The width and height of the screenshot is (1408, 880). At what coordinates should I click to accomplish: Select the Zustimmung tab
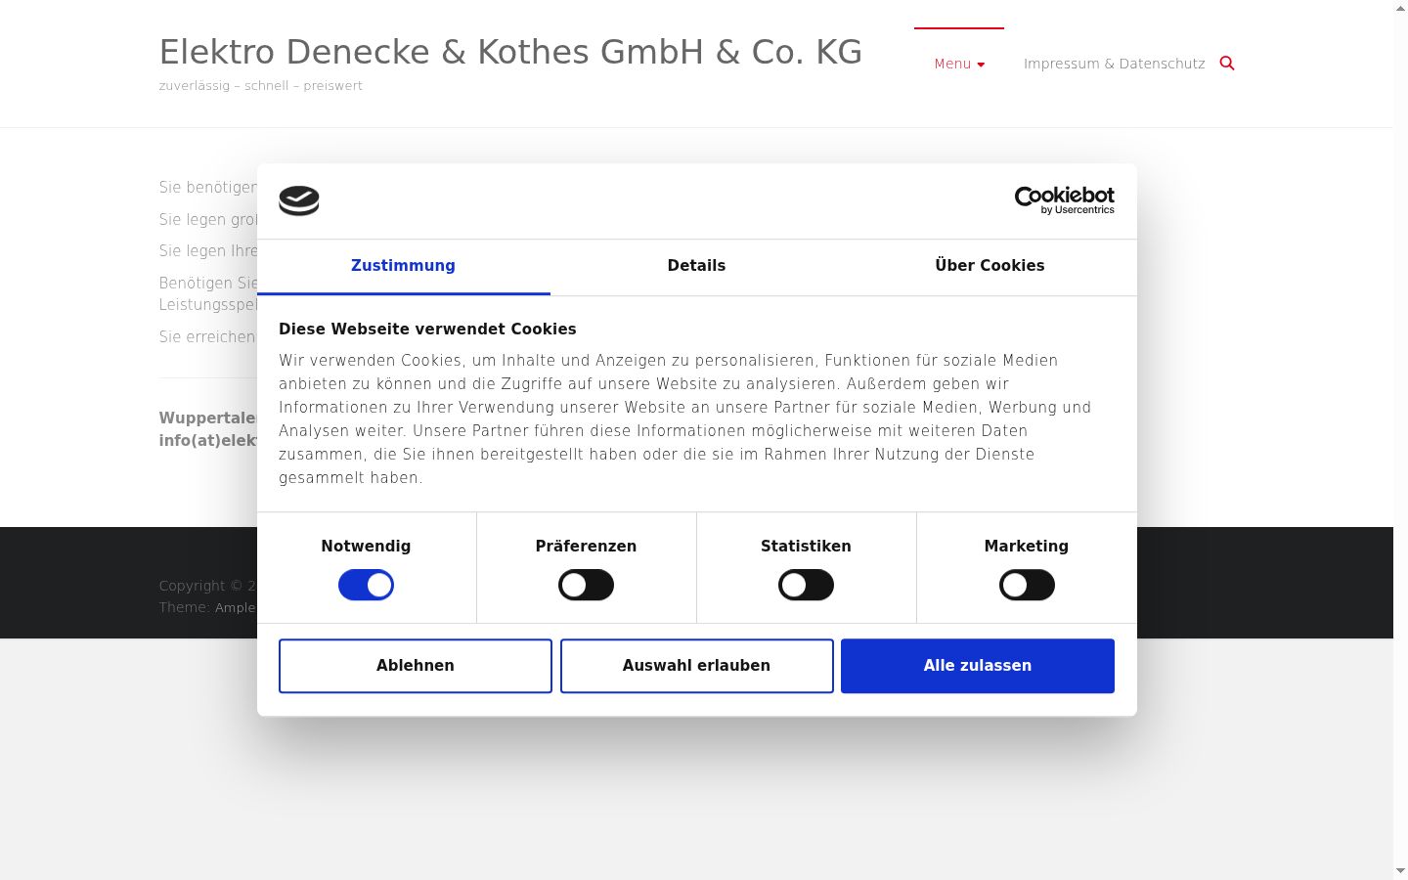(x=403, y=266)
